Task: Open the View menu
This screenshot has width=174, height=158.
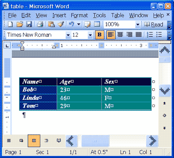Action: [41, 15]
